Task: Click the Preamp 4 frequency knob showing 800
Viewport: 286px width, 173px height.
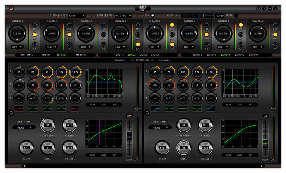Action: pyautogui.click(x=183, y=72)
